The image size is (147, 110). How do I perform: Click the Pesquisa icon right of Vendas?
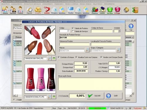coord(78,10)
